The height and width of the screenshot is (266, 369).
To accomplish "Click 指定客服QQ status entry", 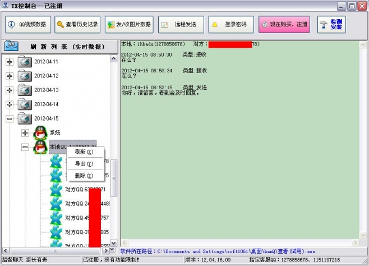I will pos(294,260).
